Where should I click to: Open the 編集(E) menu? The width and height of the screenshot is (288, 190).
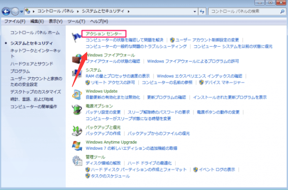[x=37, y=21]
